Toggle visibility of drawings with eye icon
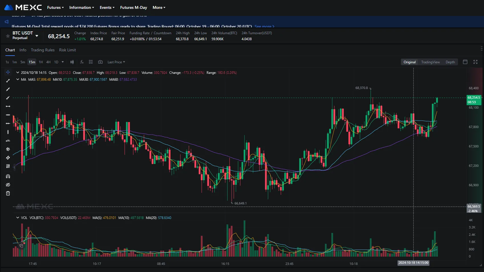Screen dimensions: 484x272 8,185
